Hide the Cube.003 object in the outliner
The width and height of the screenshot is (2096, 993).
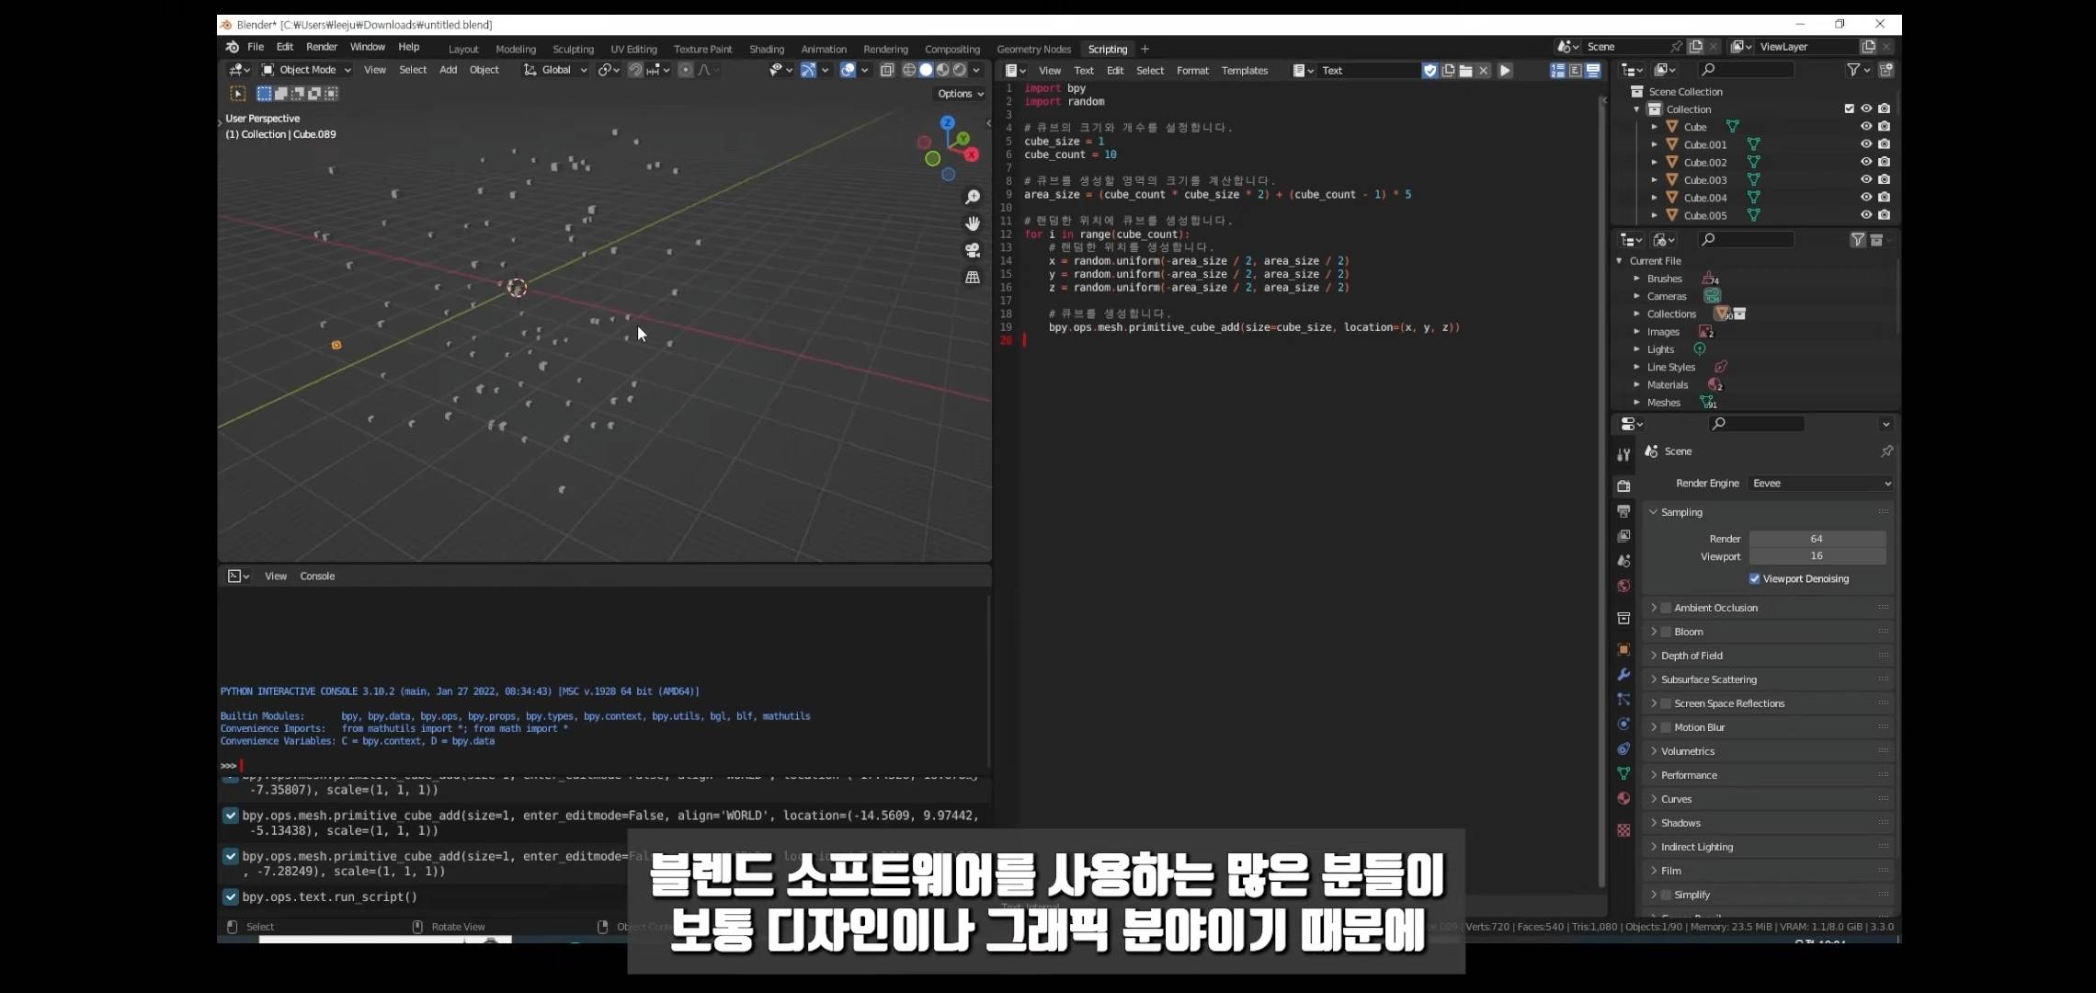(x=1865, y=179)
